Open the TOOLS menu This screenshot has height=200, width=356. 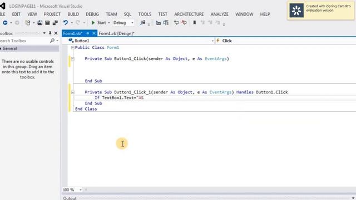click(145, 14)
